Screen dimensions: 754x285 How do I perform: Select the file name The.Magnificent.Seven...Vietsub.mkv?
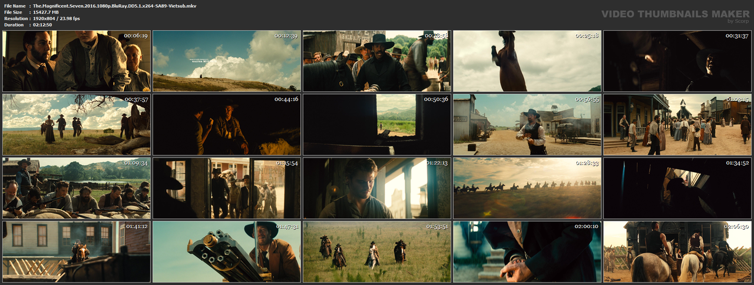[115, 5]
